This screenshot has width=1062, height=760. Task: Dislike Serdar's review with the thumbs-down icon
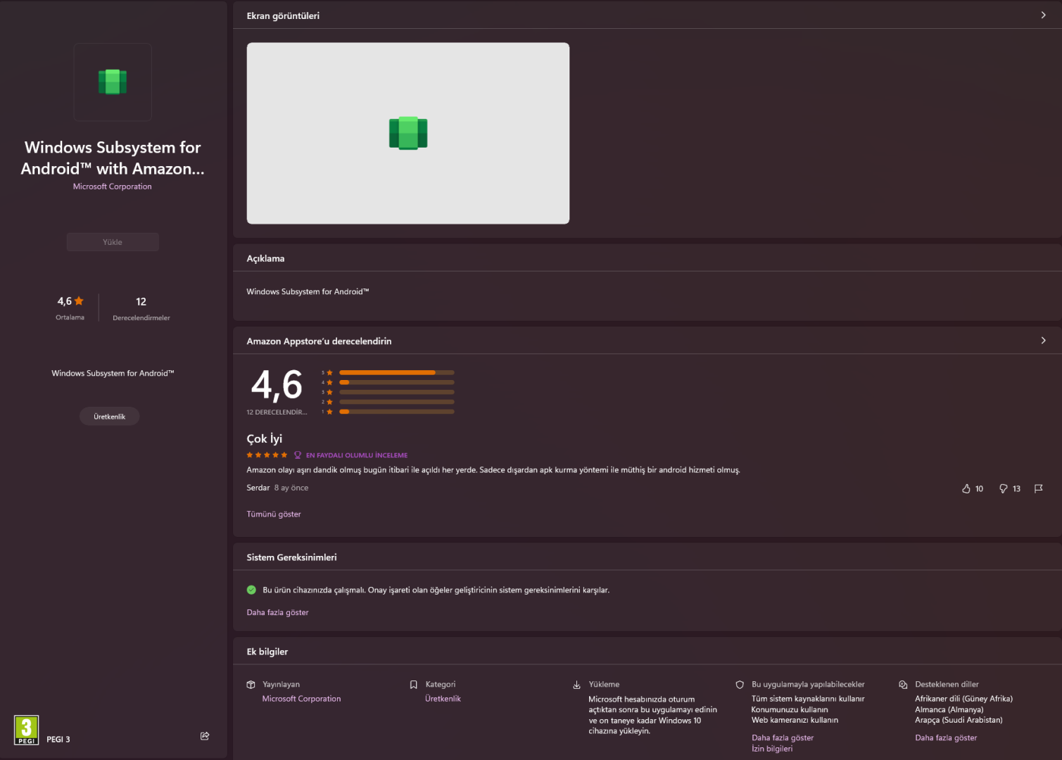[1004, 488]
